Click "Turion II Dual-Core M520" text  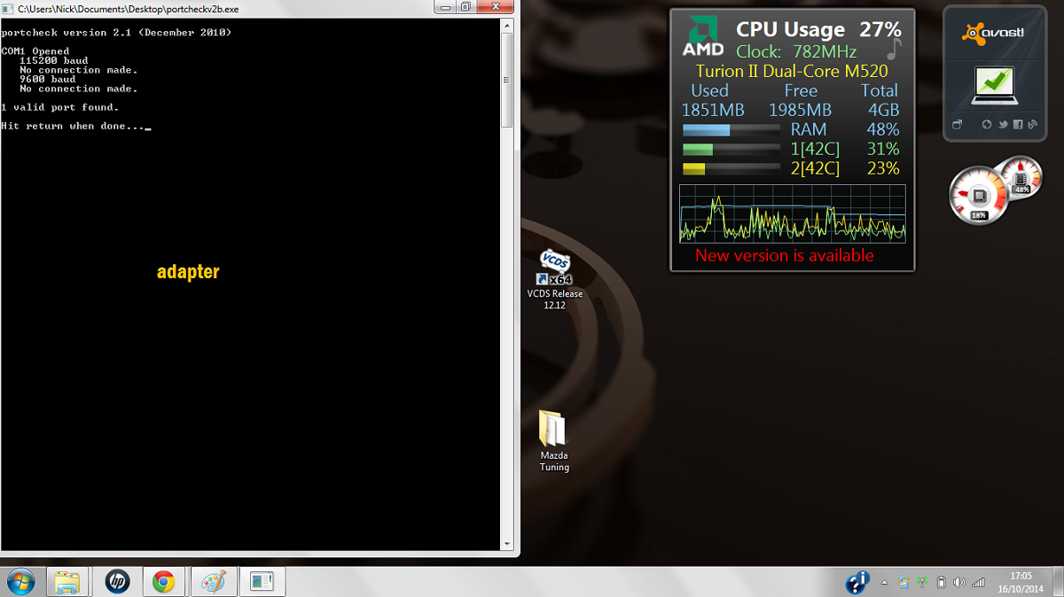pyautogui.click(x=792, y=72)
